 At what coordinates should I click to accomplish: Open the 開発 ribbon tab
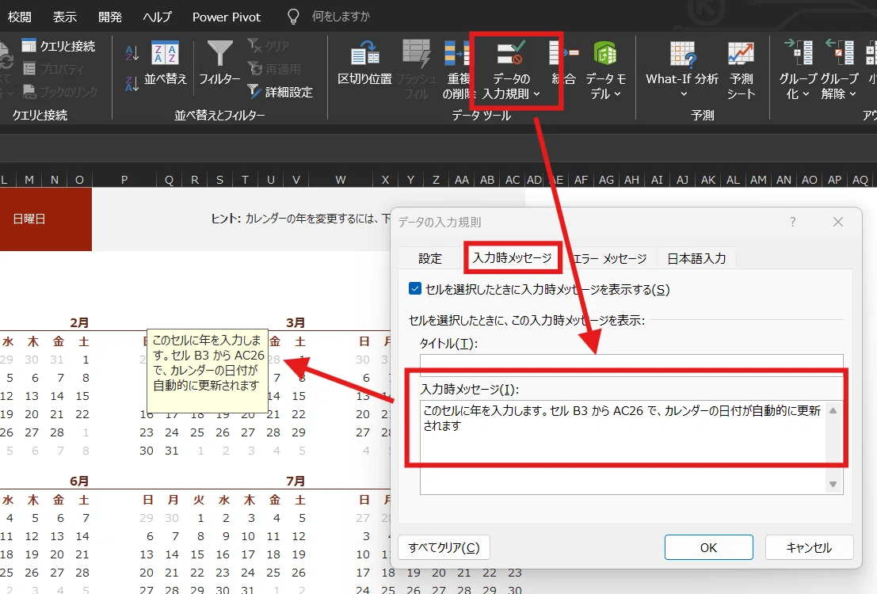click(x=109, y=17)
